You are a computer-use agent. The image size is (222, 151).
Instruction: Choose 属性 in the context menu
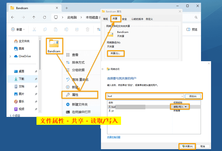tap(80, 95)
